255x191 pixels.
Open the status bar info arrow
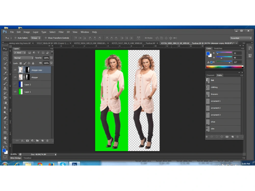click(x=56, y=155)
